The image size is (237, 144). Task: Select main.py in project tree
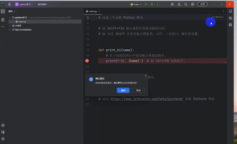coord(45,21)
